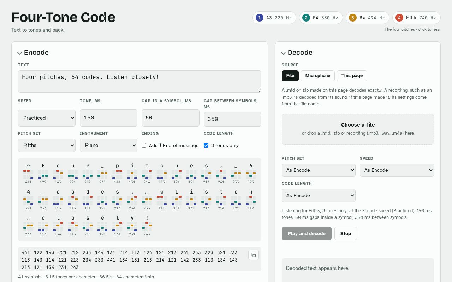Click the Decoded text appears here area
Screen dimensions: 452x282
[x=358, y=270]
